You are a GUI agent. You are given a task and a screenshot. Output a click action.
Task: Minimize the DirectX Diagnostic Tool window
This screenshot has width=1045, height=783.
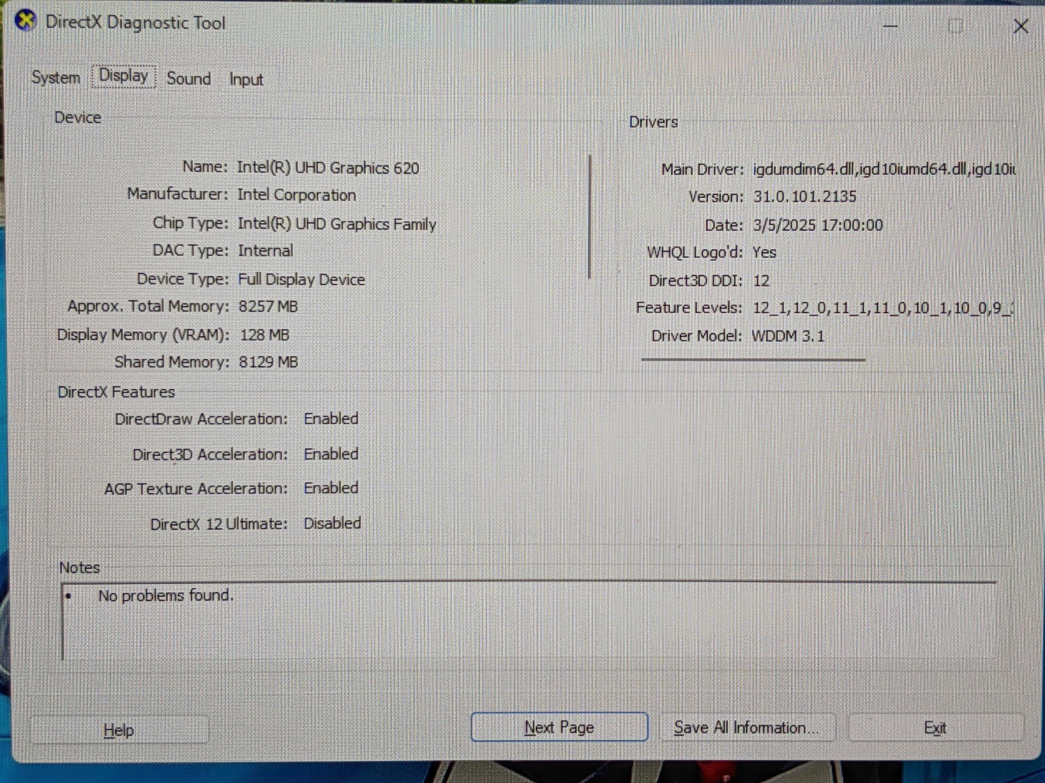click(x=890, y=26)
